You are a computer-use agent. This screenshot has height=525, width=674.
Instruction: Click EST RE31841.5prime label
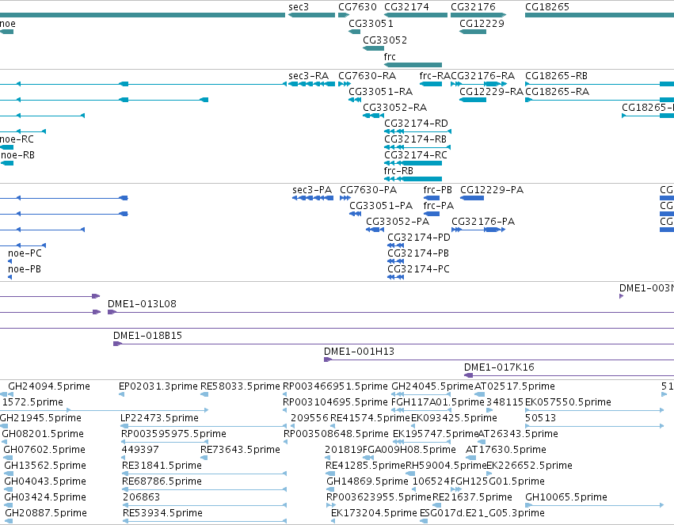coord(162,466)
